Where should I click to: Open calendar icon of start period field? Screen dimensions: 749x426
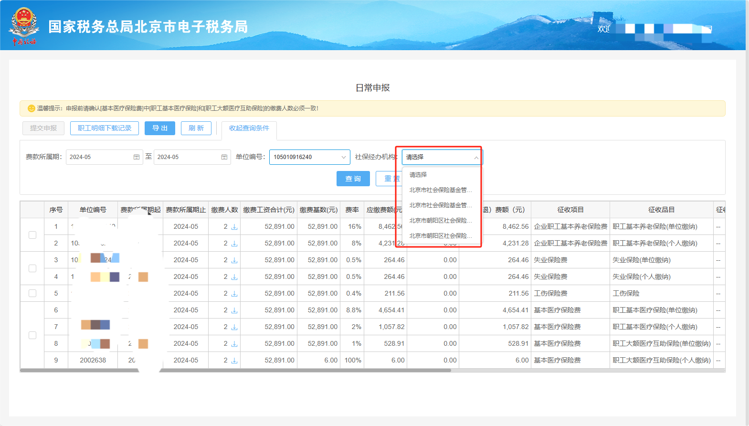(x=137, y=157)
